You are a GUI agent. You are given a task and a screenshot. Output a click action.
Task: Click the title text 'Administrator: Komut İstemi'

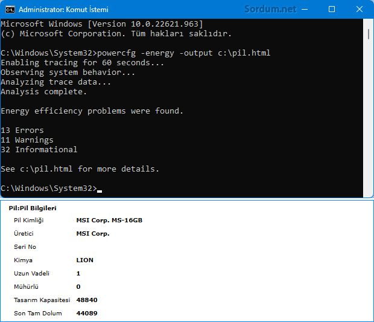click(63, 10)
